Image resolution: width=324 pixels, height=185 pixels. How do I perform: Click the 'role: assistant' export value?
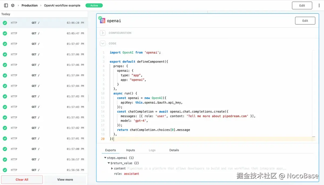tap(127, 174)
